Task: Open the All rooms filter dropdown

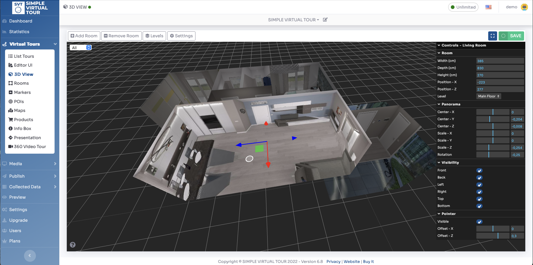Action: click(x=80, y=48)
